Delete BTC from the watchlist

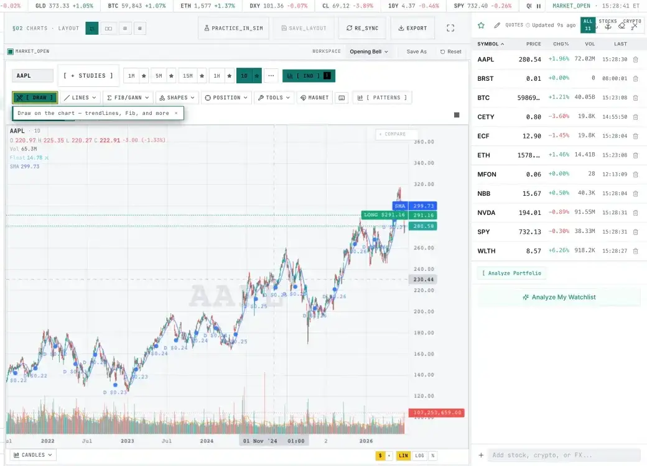pos(635,98)
